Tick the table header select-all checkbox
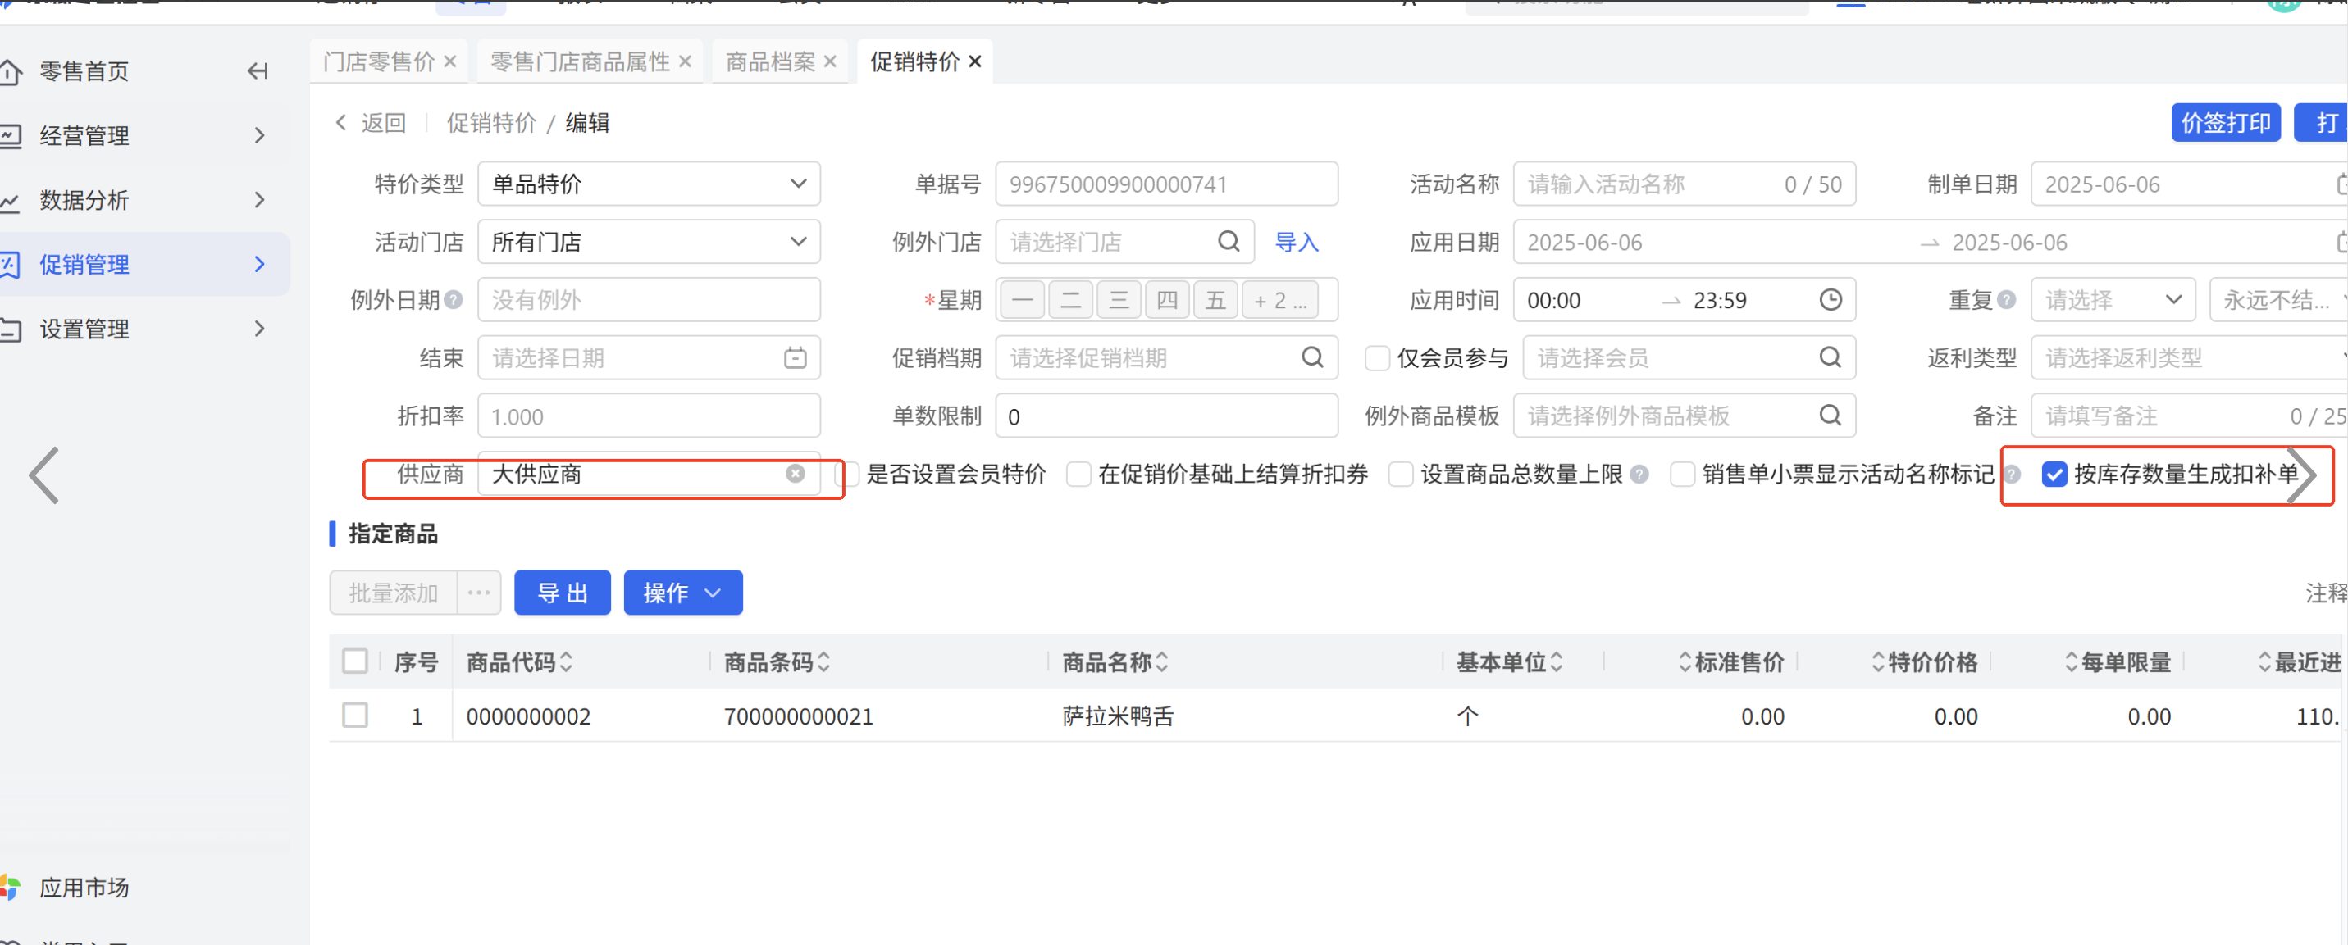Screen dimensions: 2348x945 pyautogui.click(x=354, y=661)
